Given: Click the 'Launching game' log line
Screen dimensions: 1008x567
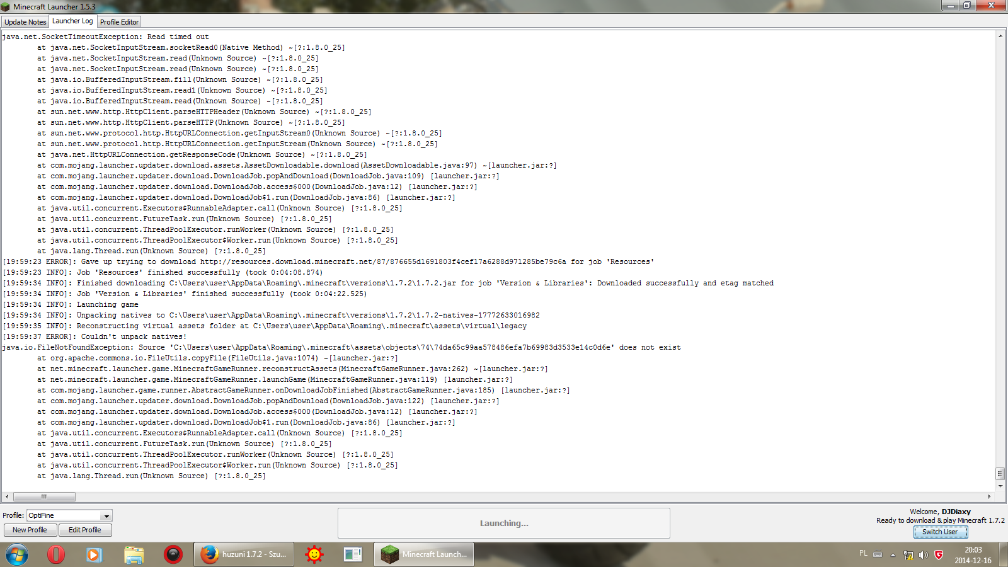Looking at the screenshot, I should [x=71, y=304].
